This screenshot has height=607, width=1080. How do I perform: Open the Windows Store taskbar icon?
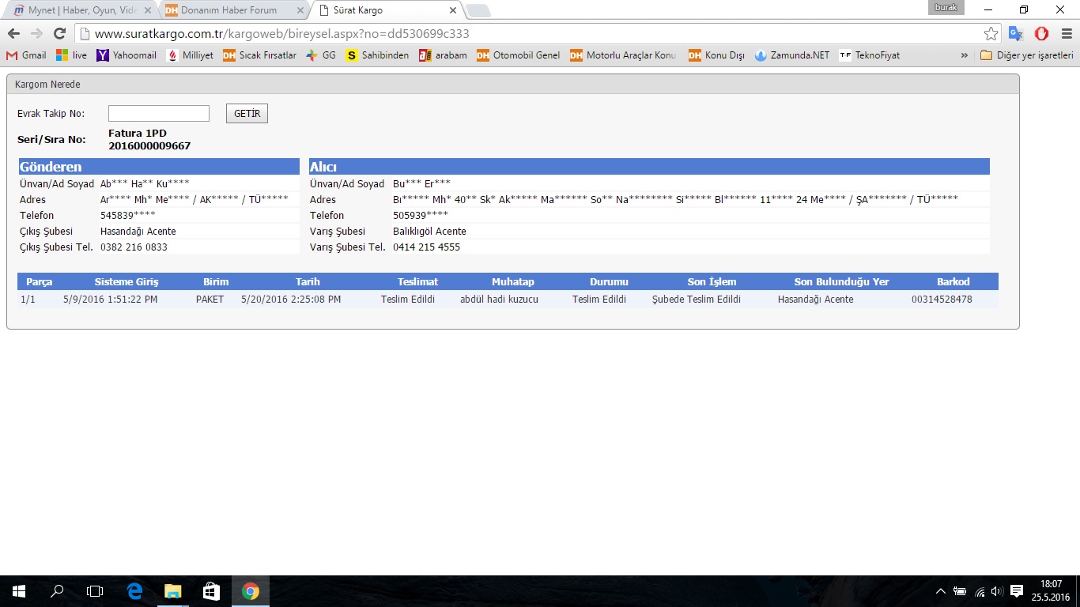211,591
